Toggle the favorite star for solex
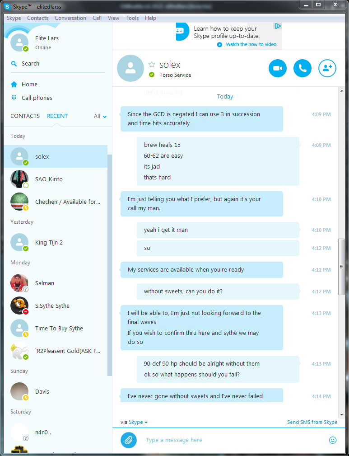 coord(151,65)
